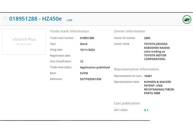
Task: Click the reference value 53/TY02O61/EM
Action: (91, 79)
